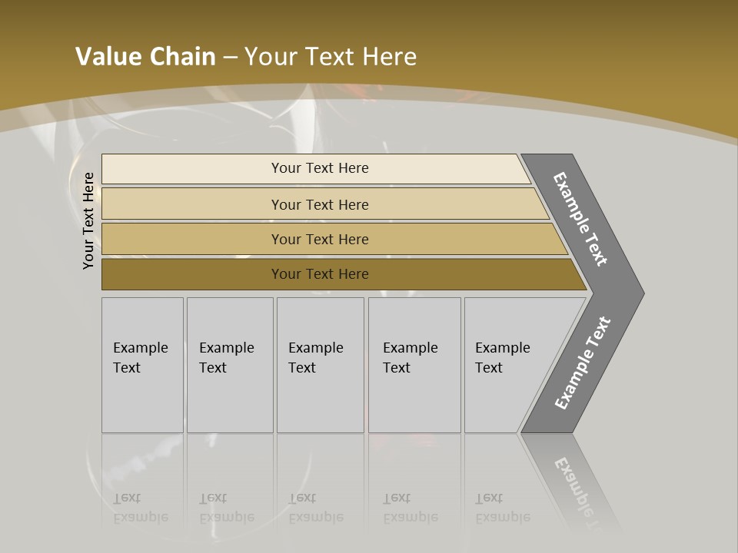Click the vertical "Your Text Here" side label
This screenshot has height=553, width=738.
coord(89,221)
